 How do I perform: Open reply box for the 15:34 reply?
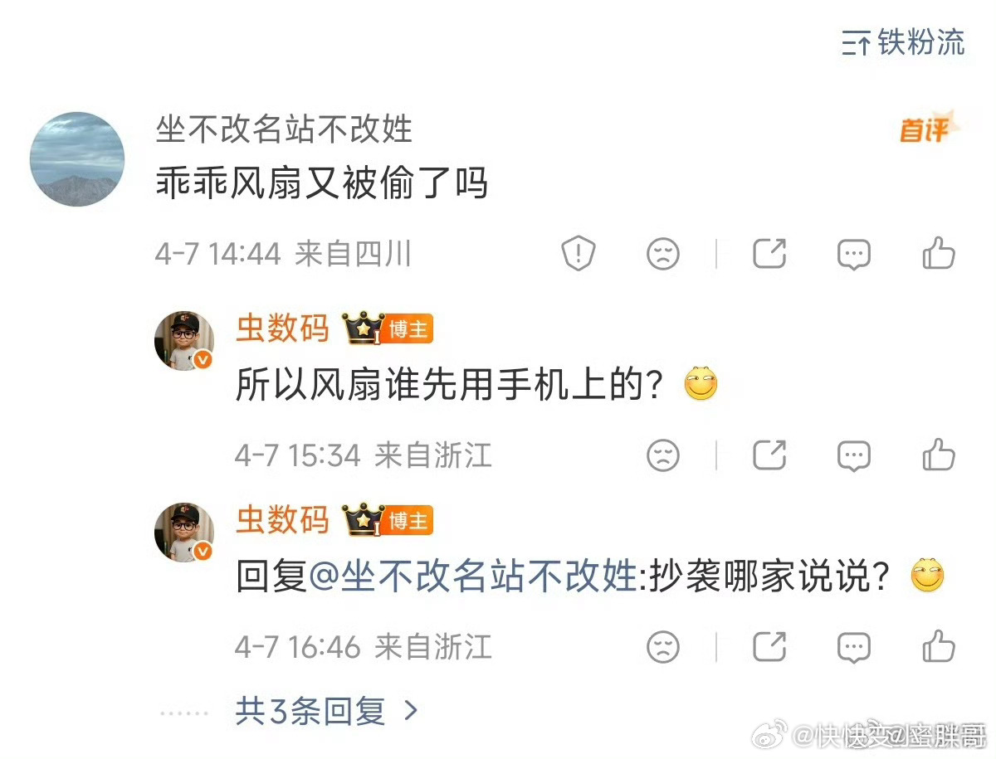[853, 455]
